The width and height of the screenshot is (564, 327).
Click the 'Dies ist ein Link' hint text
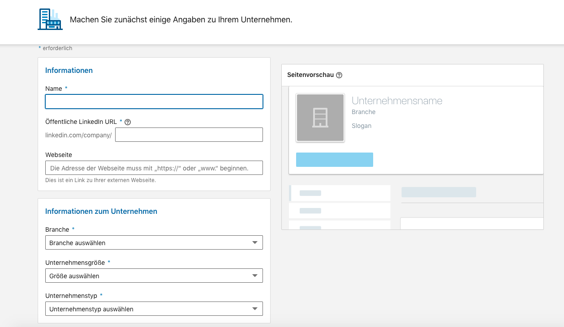pos(100,180)
